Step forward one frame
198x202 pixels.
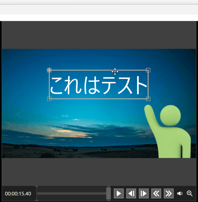[x=144, y=193]
